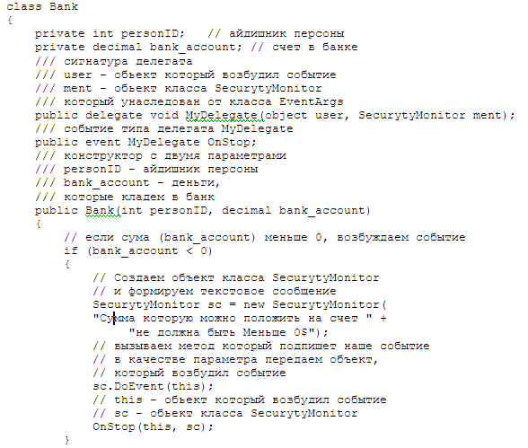Click the comment 'счет в банке'

pyautogui.click(x=315, y=47)
